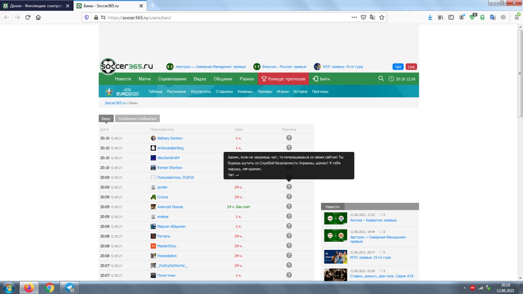Show ban reason for Peacedation
The width and height of the screenshot is (523, 294).
click(289, 255)
